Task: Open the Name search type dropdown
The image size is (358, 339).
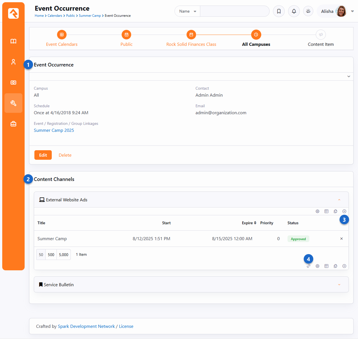Action: [187, 11]
